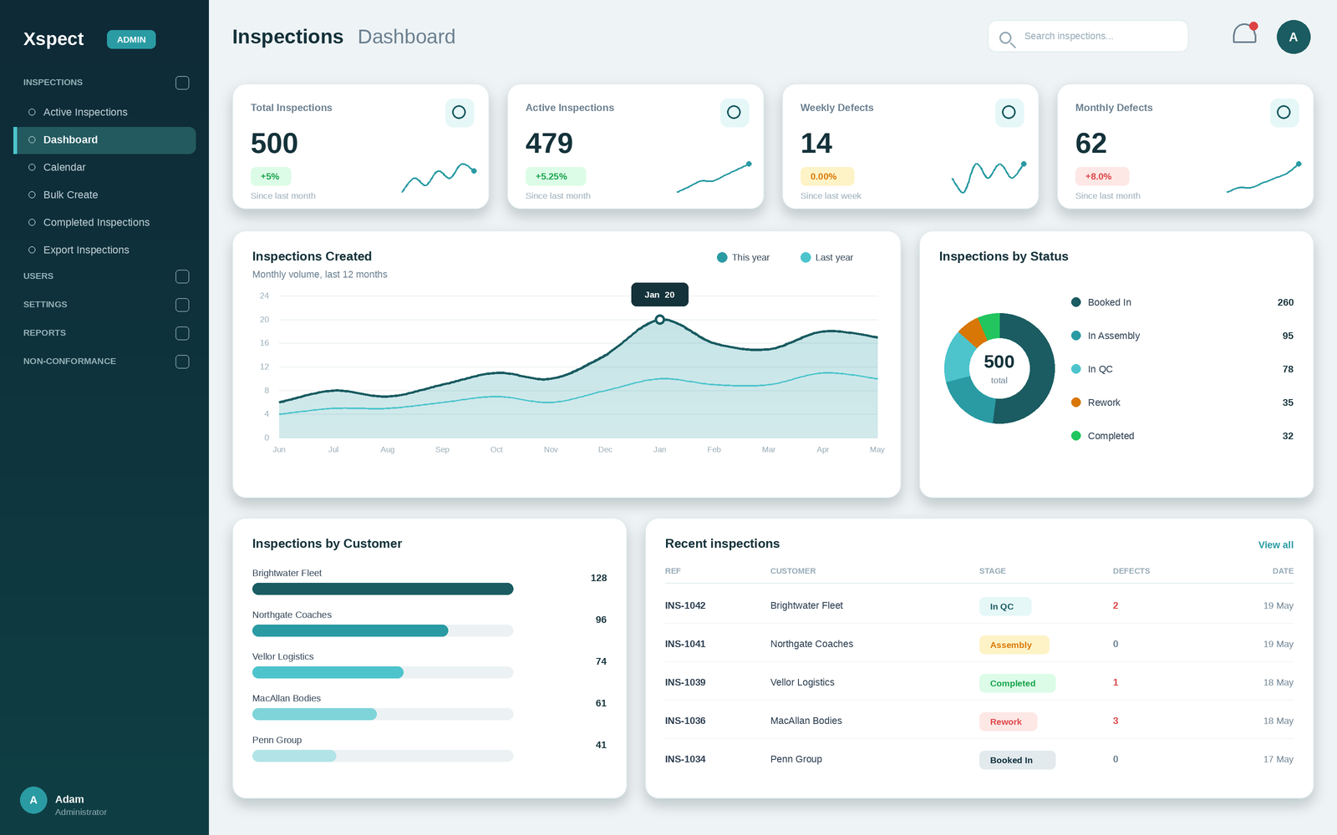
Task: Click the View all link
Action: click(x=1275, y=544)
